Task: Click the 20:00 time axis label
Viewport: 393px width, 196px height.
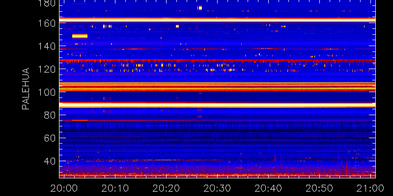Action: click(x=64, y=188)
